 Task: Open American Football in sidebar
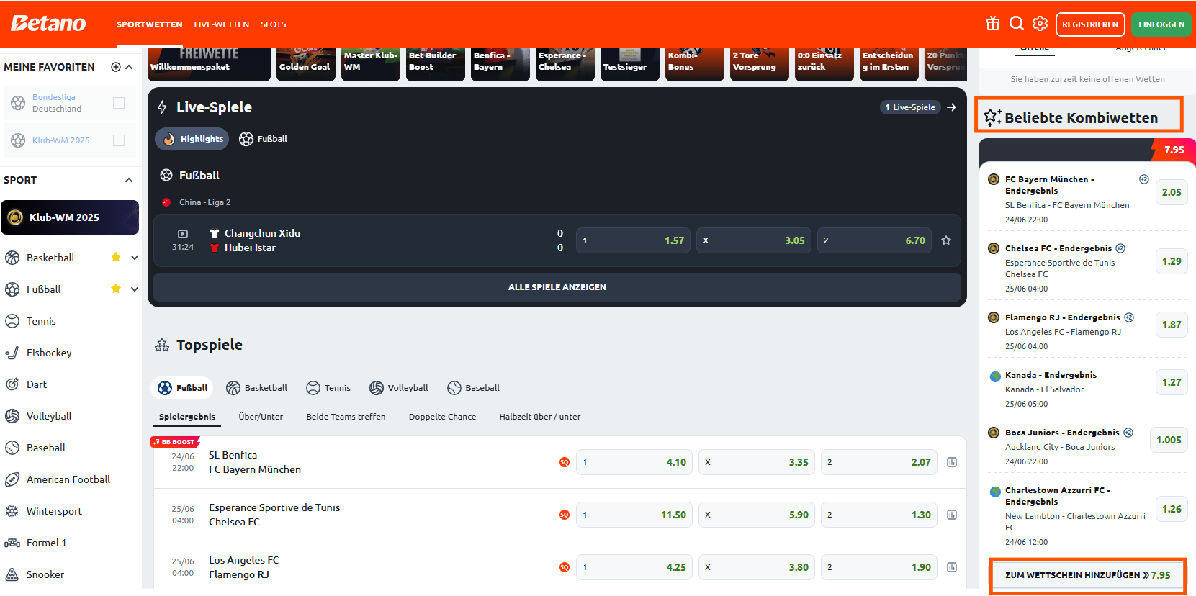click(70, 479)
